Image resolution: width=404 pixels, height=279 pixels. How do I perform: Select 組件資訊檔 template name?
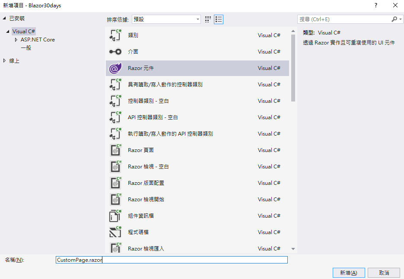pyautogui.click(x=141, y=216)
